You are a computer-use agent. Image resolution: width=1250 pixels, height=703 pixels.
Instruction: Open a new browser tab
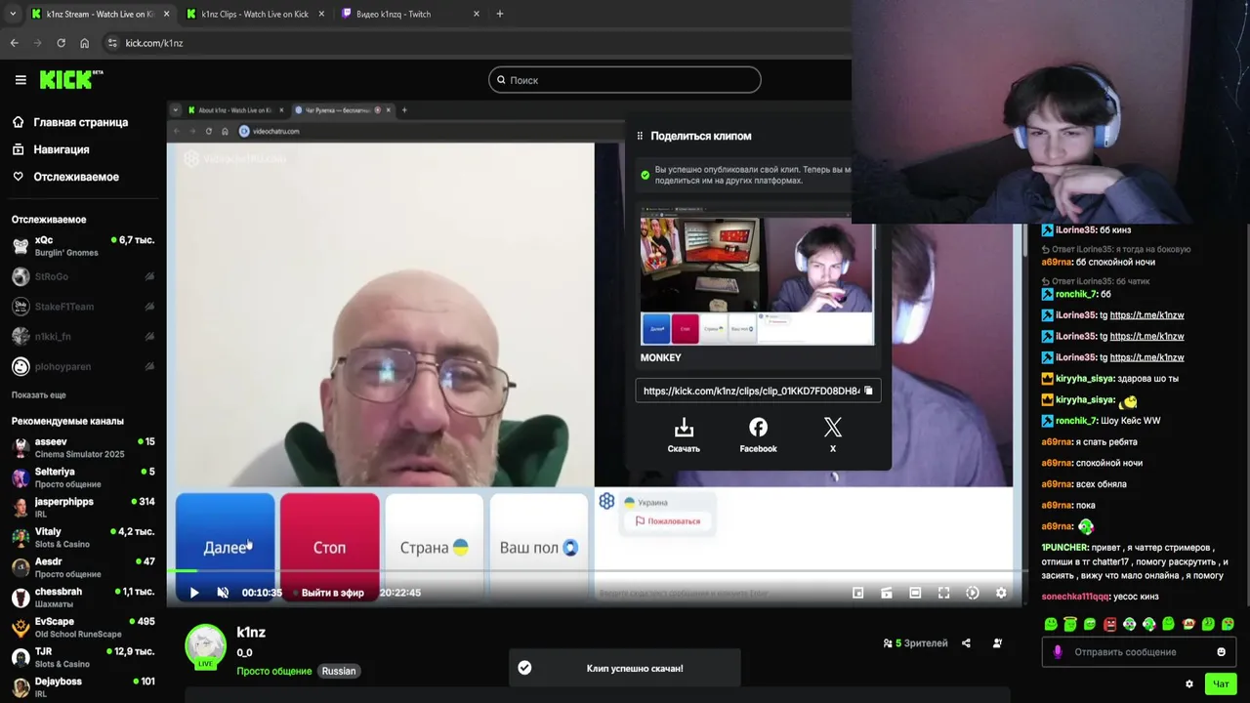[499, 14]
